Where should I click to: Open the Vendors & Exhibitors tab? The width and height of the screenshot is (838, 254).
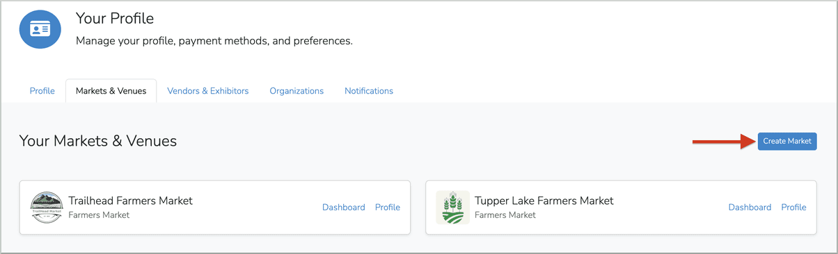point(207,91)
